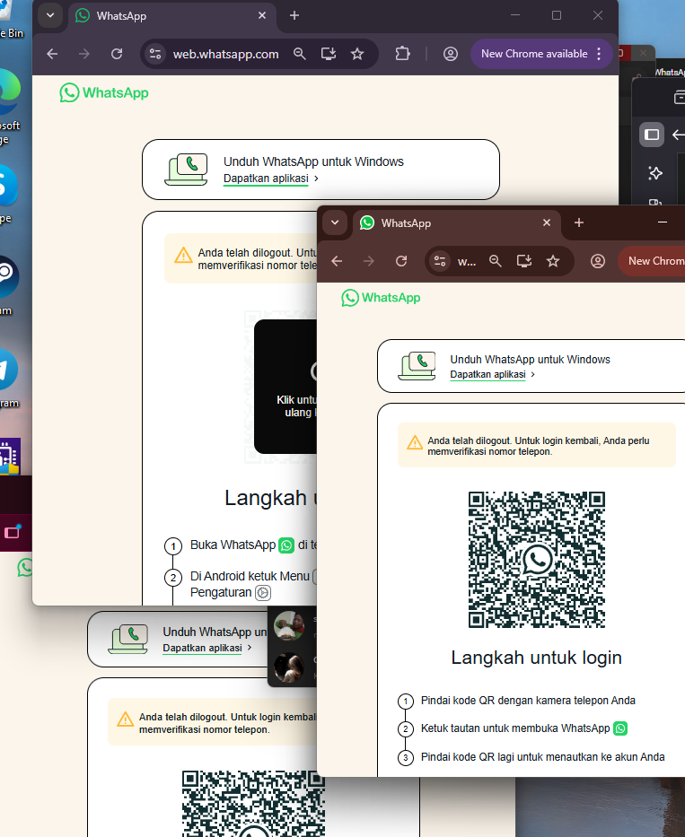This screenshot has width=685, height=837.
Task: Click back arrow in rear Chrome window
Action: tap(52, 54)
